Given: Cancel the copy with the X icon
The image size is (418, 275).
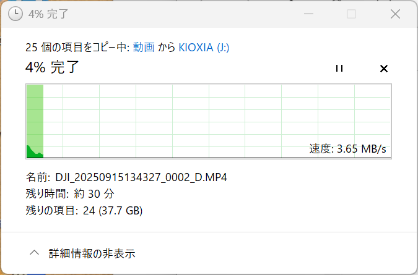Looking at the screenshot, I should click(x=383, y=69).
